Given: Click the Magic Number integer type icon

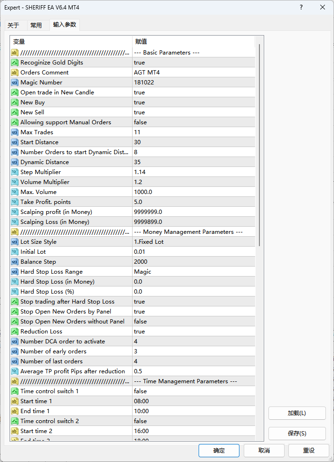Looking at the screenshot, I should (15, 83).
